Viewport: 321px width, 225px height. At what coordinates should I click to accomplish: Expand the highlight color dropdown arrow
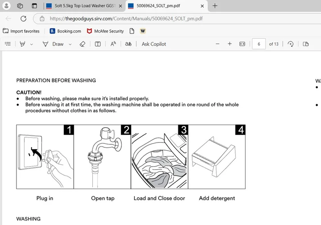click(31, 44)
